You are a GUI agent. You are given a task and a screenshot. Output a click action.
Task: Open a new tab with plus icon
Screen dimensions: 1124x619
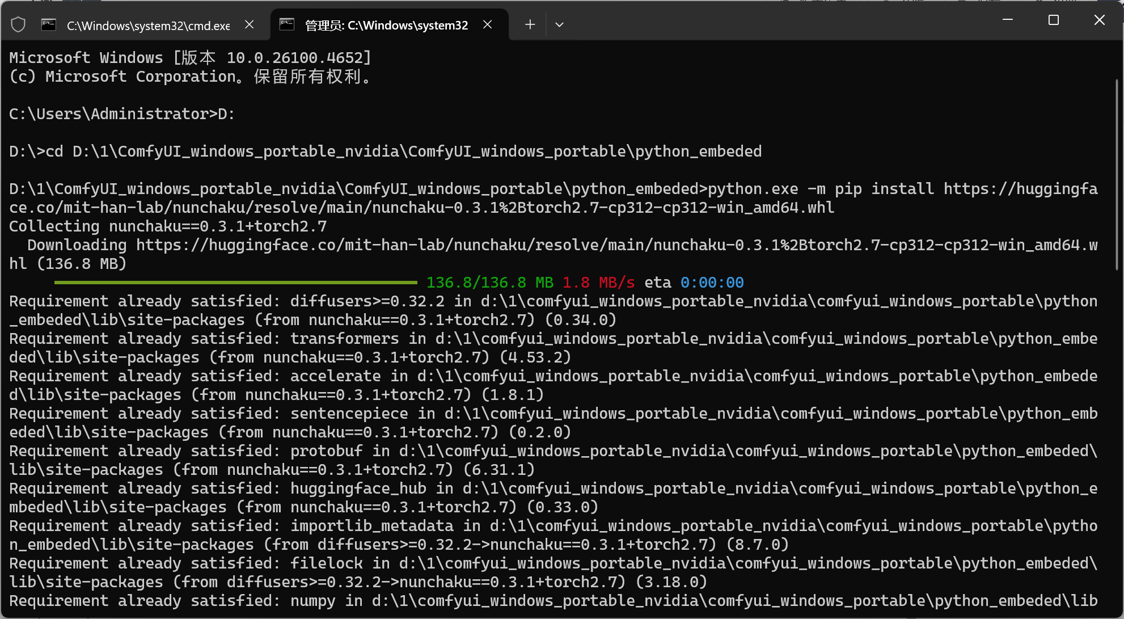click(x=530, y=24)
